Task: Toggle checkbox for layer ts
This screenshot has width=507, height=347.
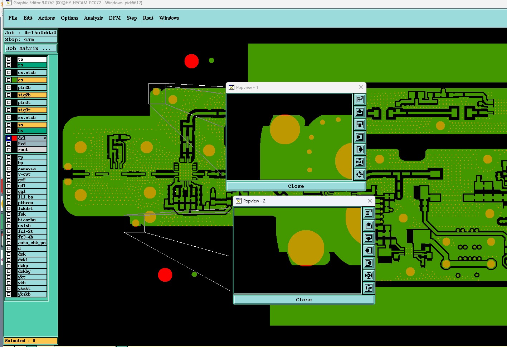Action: (x=9, y=65)
